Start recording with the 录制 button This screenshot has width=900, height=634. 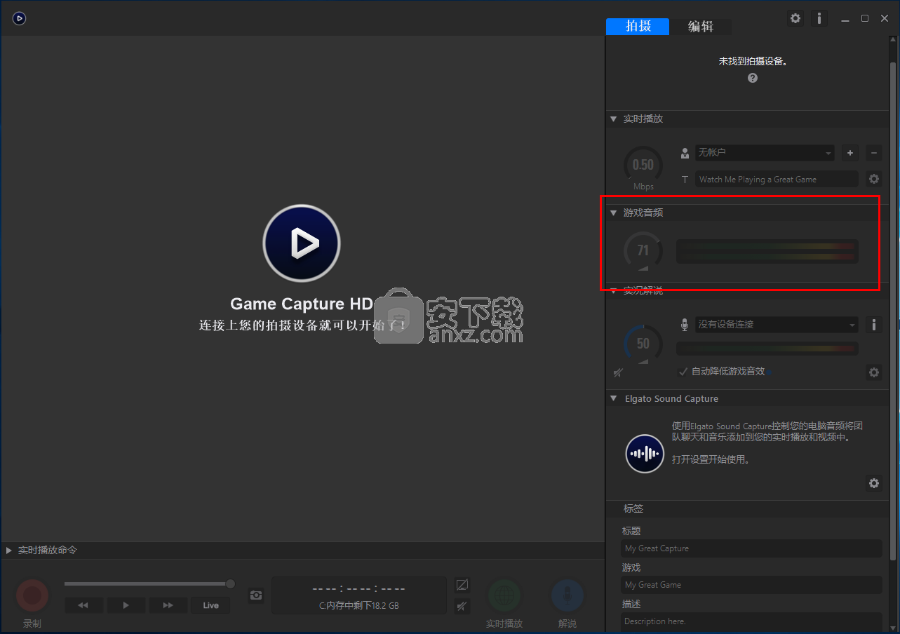(x=32, y=596)
